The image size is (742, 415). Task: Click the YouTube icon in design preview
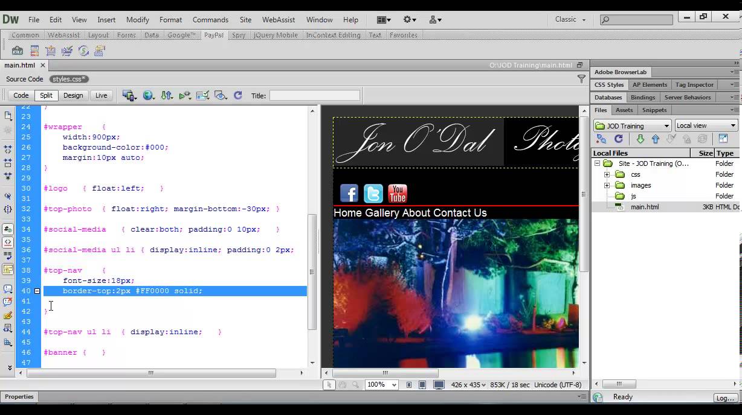click(x=397, y=193)
